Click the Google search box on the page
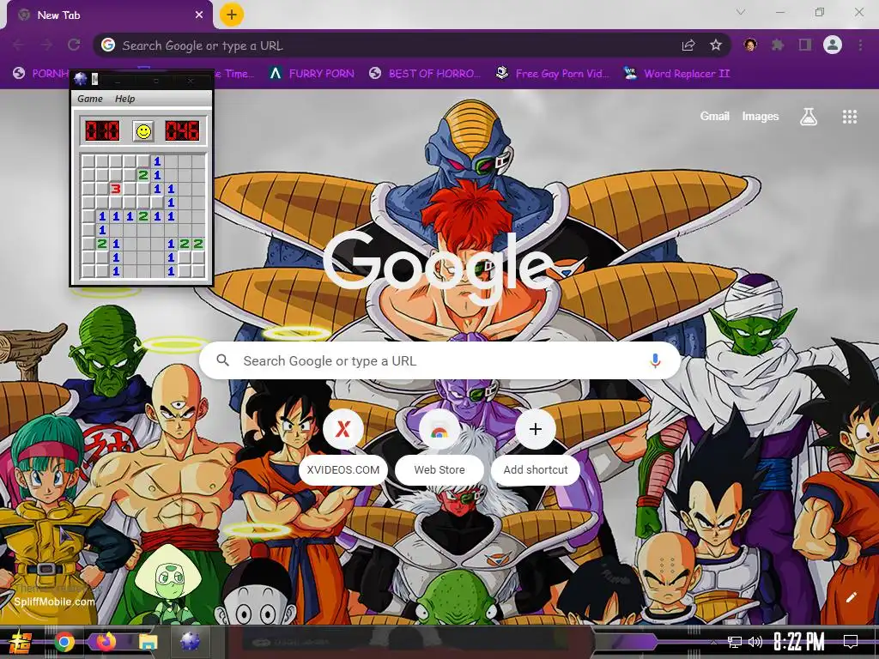The width and height of the screenshot is (879, 659). pyautogui.click(x=439, y=360)
